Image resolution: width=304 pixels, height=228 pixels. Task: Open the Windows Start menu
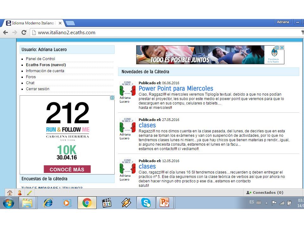(x=9, y=203)
